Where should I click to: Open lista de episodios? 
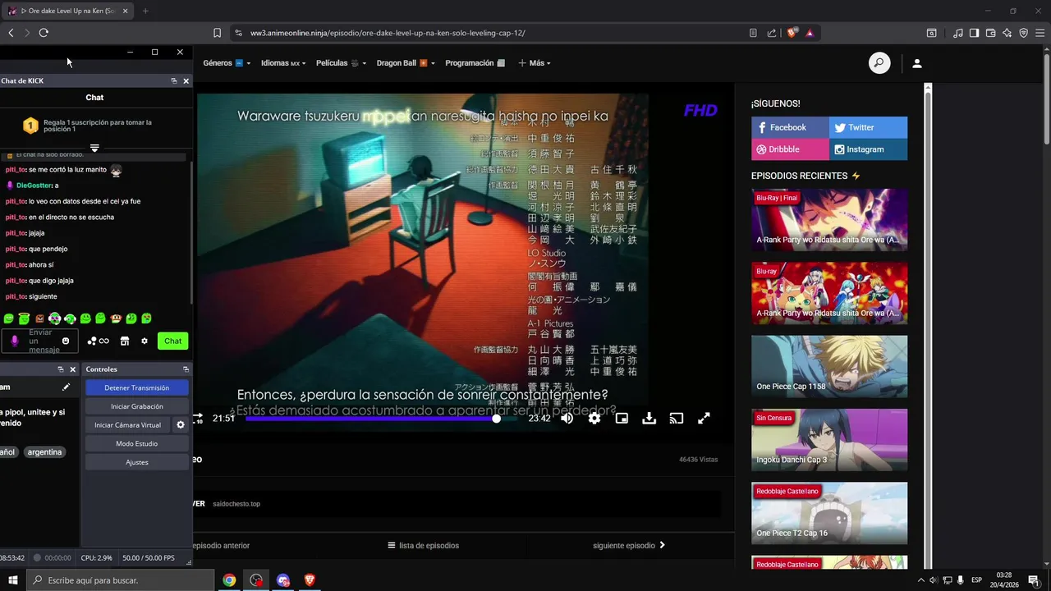click(423, 545)
